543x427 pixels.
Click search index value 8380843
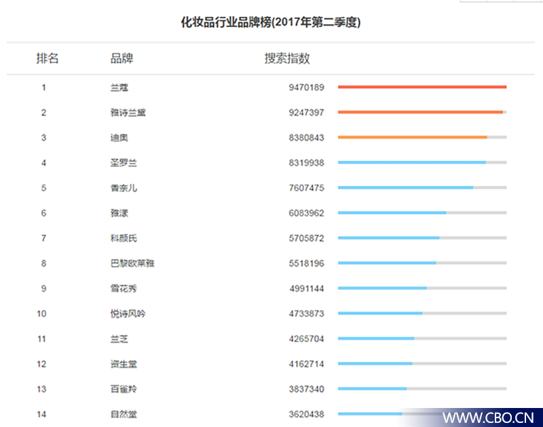pos(307,138)
